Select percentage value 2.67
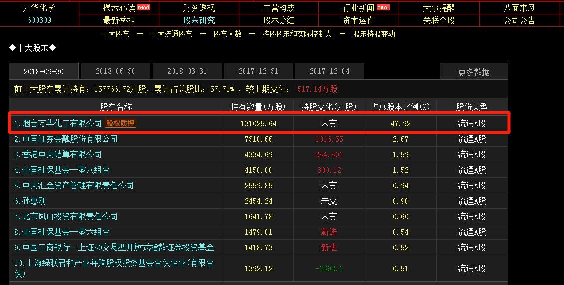This screenshot has width=564, height=285. click(x=401, y=139)
